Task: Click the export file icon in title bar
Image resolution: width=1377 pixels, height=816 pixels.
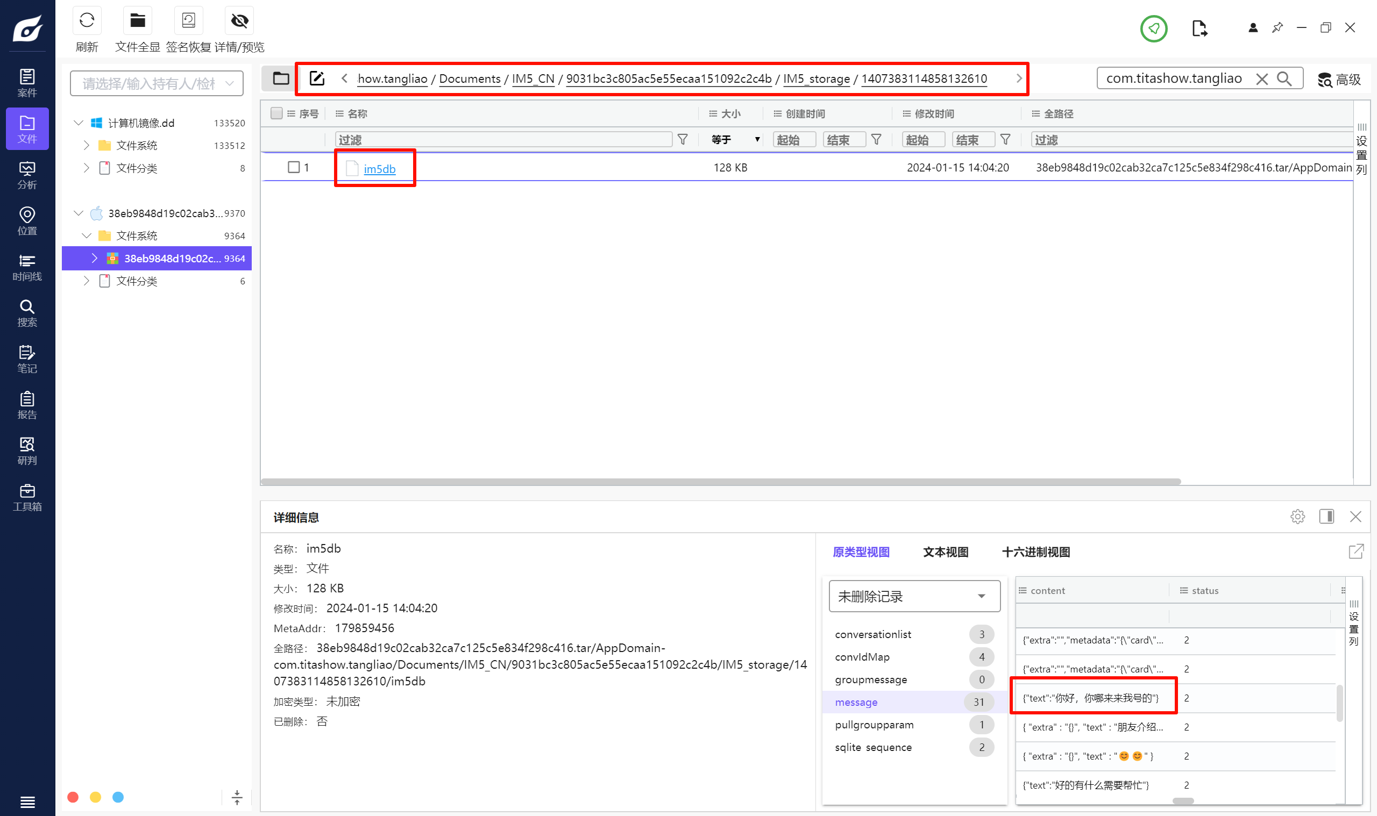Action: (x=1199, y=28)
